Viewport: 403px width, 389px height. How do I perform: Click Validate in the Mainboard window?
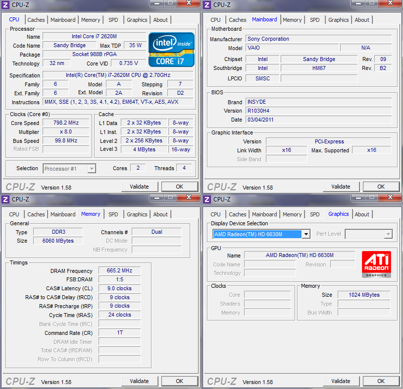click(x=341, y=187)
